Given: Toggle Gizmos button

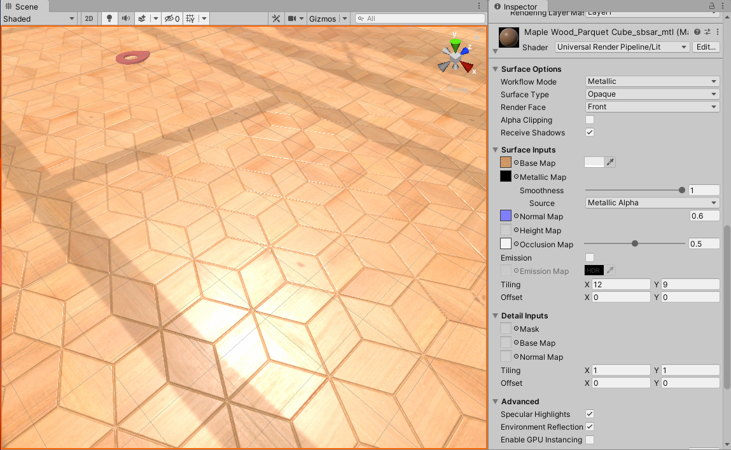Looking at the screenshot, I should tap(323, 18).
